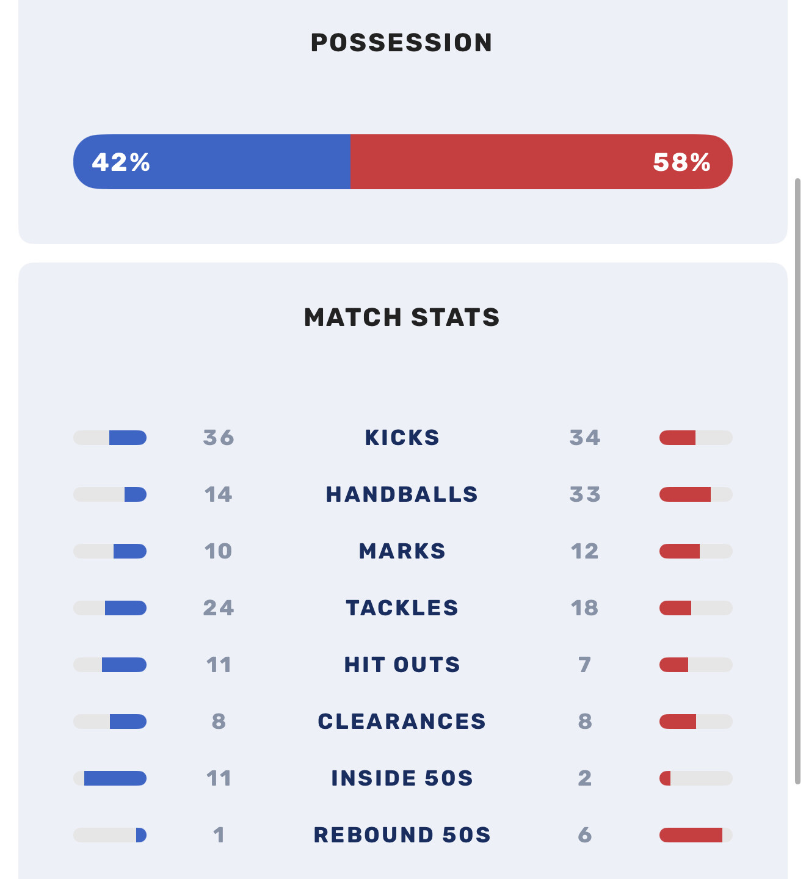The width and height of the screenshot is (806, 879).
Task: Select the HANDBALLS stat label
Action: click(x=402, y=494)
